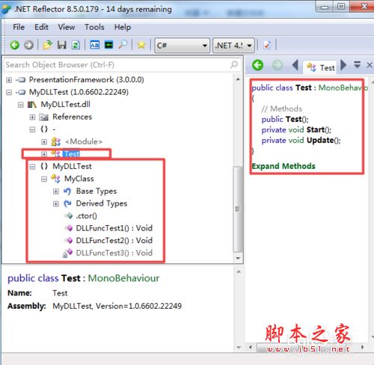Click MonoBehaviour link in bottom description
Screen dimensions: 374x365
(123, 278)
